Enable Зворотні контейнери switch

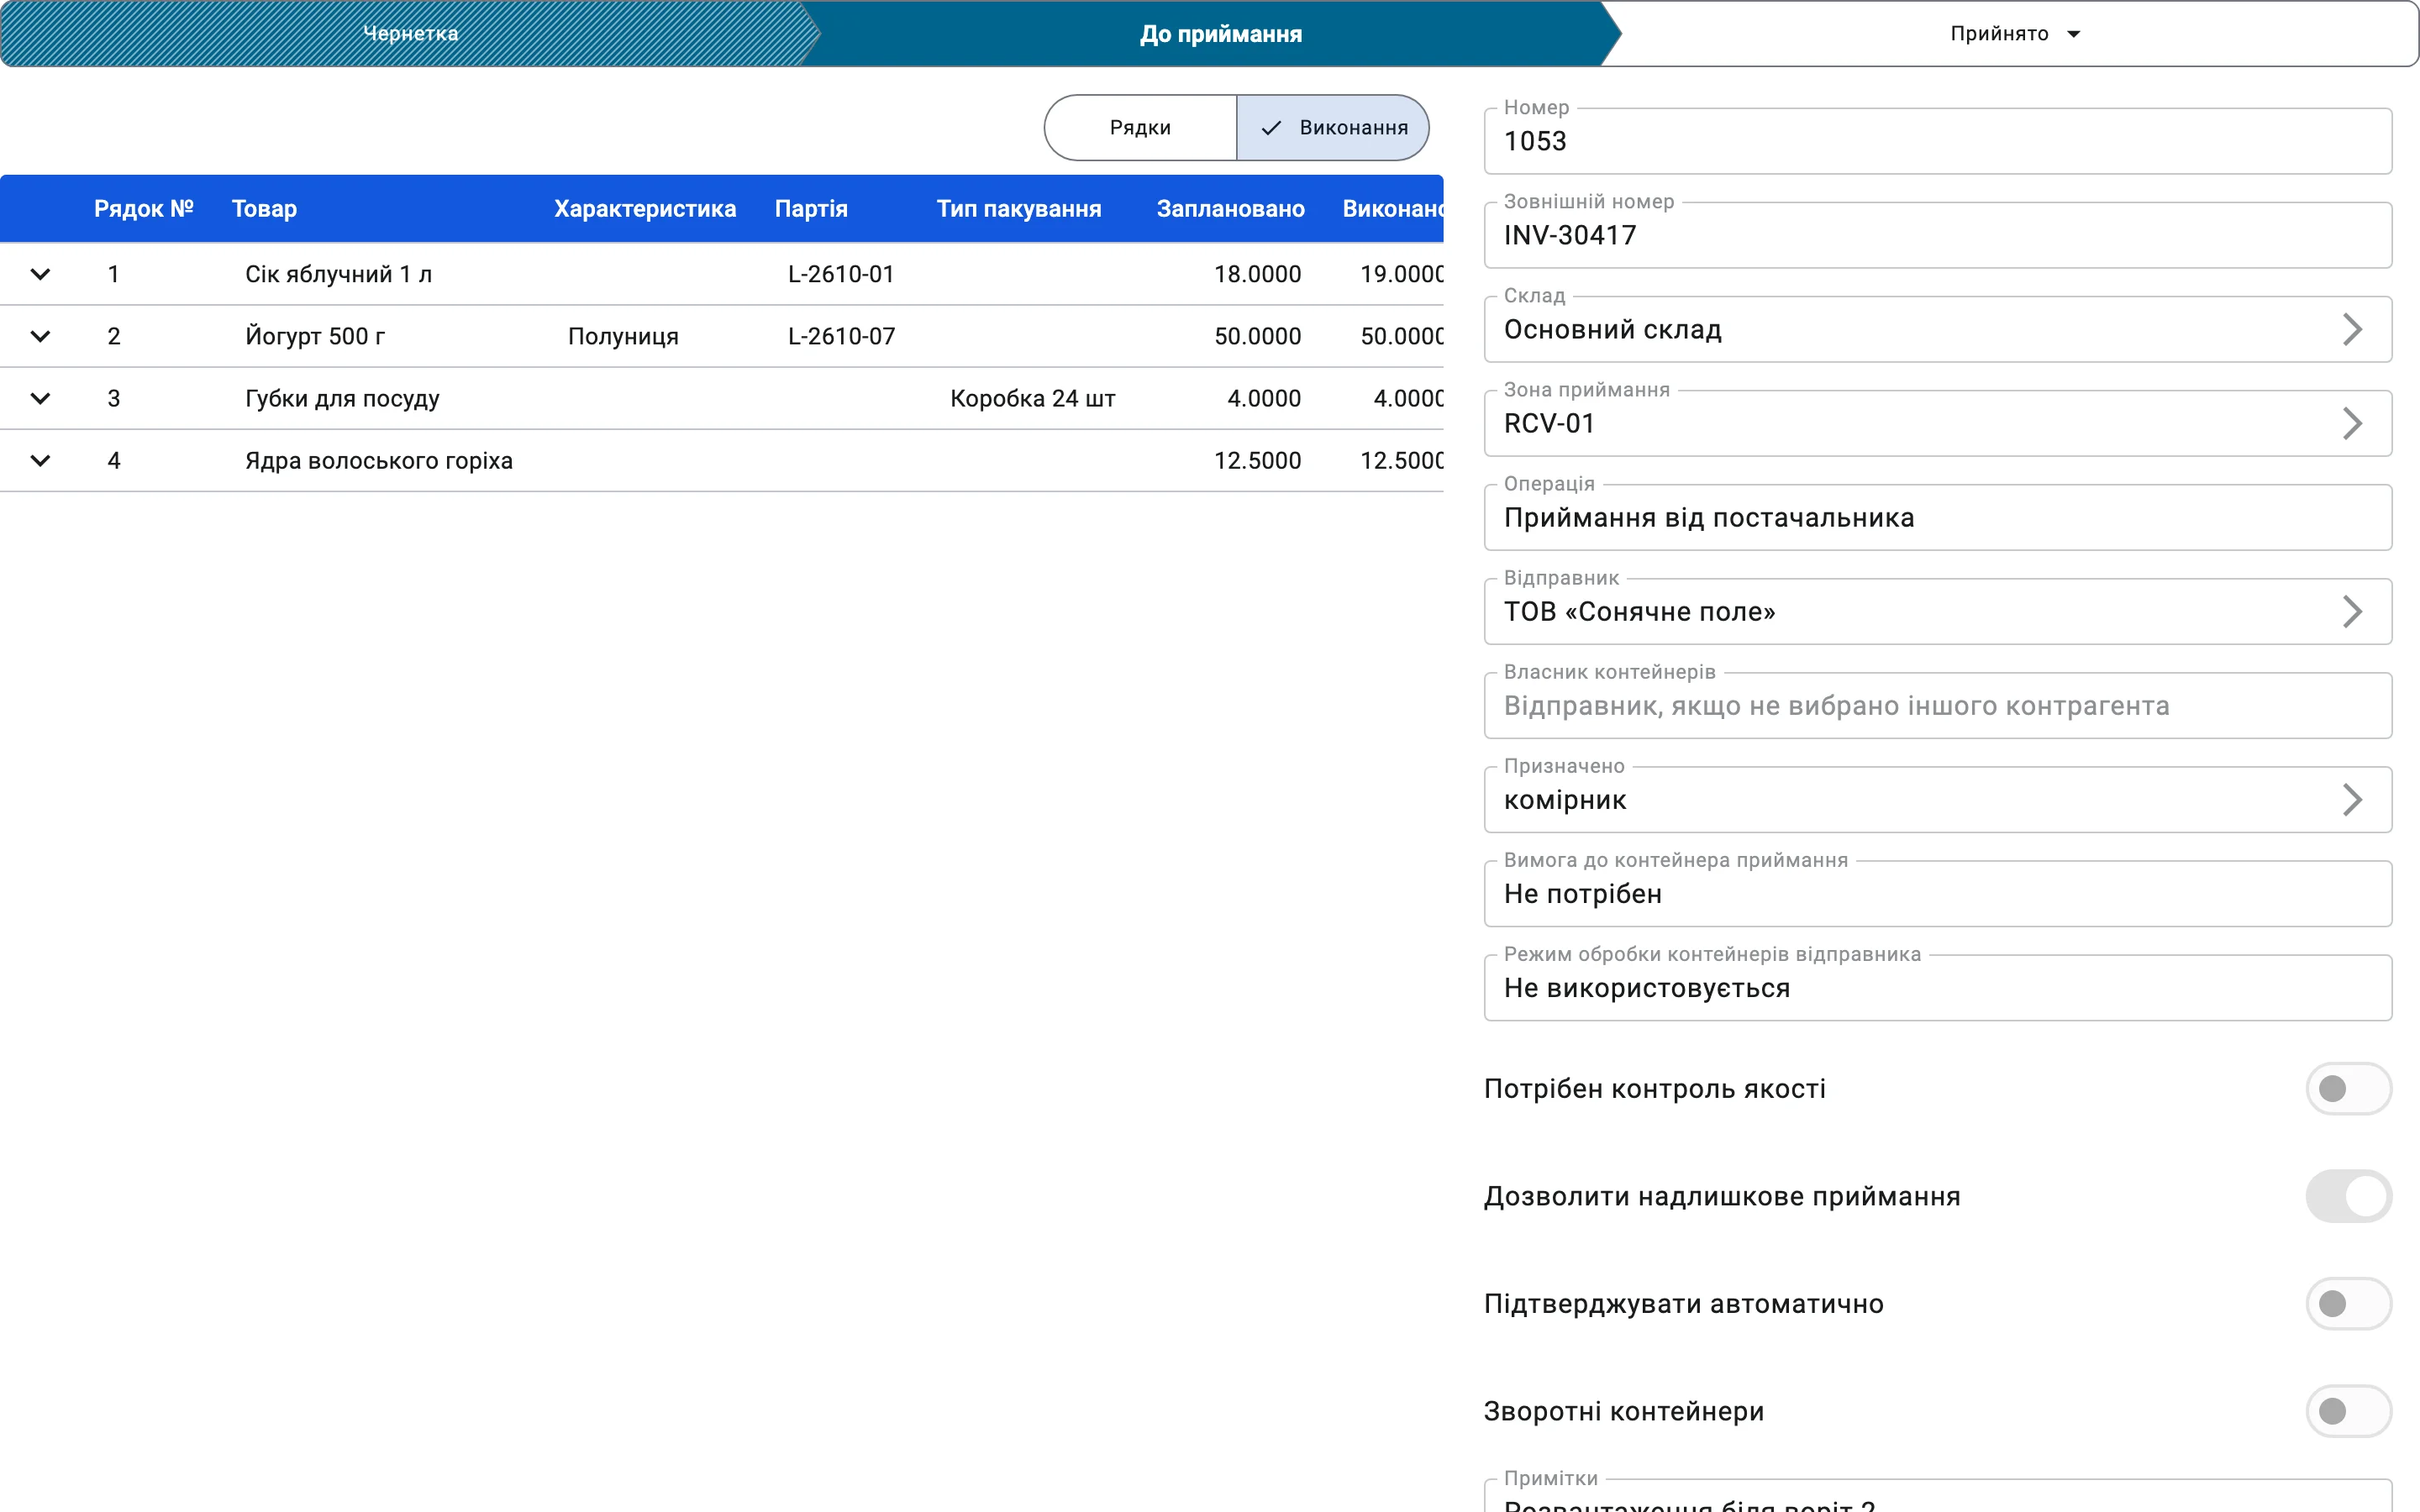point(2348,1411)
